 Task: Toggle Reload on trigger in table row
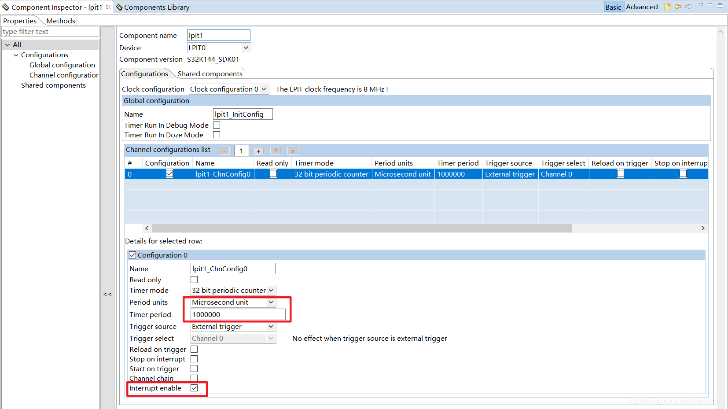pyautogui.click(x=621, y=174)
